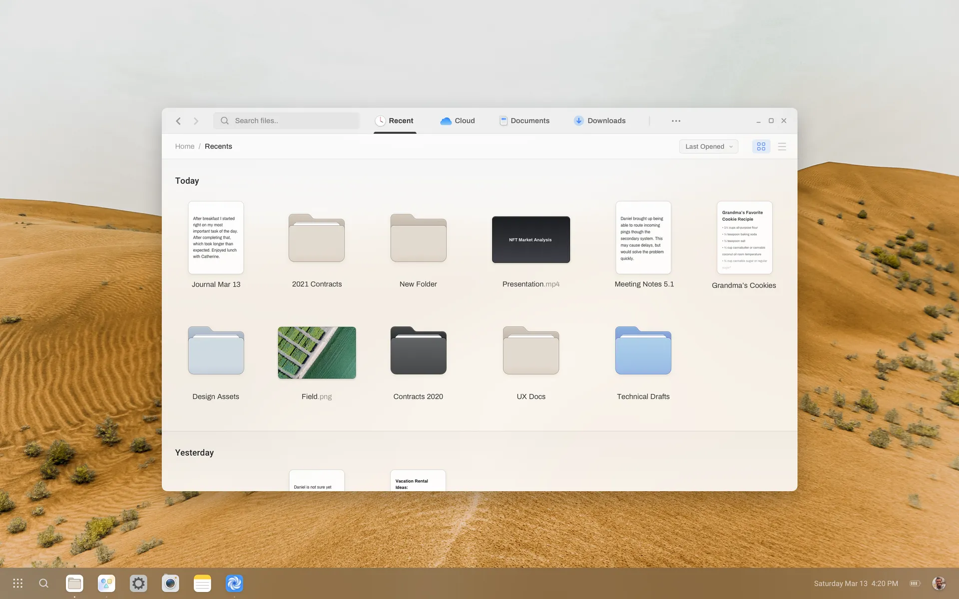The image size is (959, 599).
Task: Open the blue Technical Drafts folder
Action: [643, 350]
